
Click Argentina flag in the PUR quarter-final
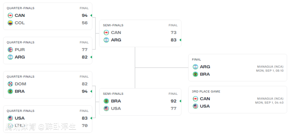(10, 57)
